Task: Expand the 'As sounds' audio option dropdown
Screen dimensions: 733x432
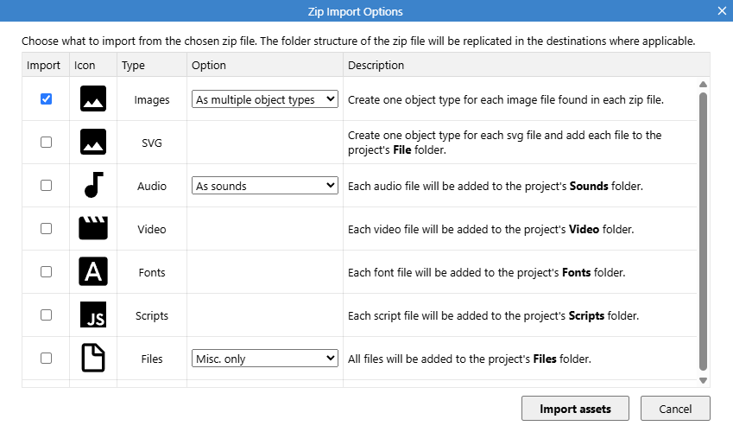Action: coord(264,186)
